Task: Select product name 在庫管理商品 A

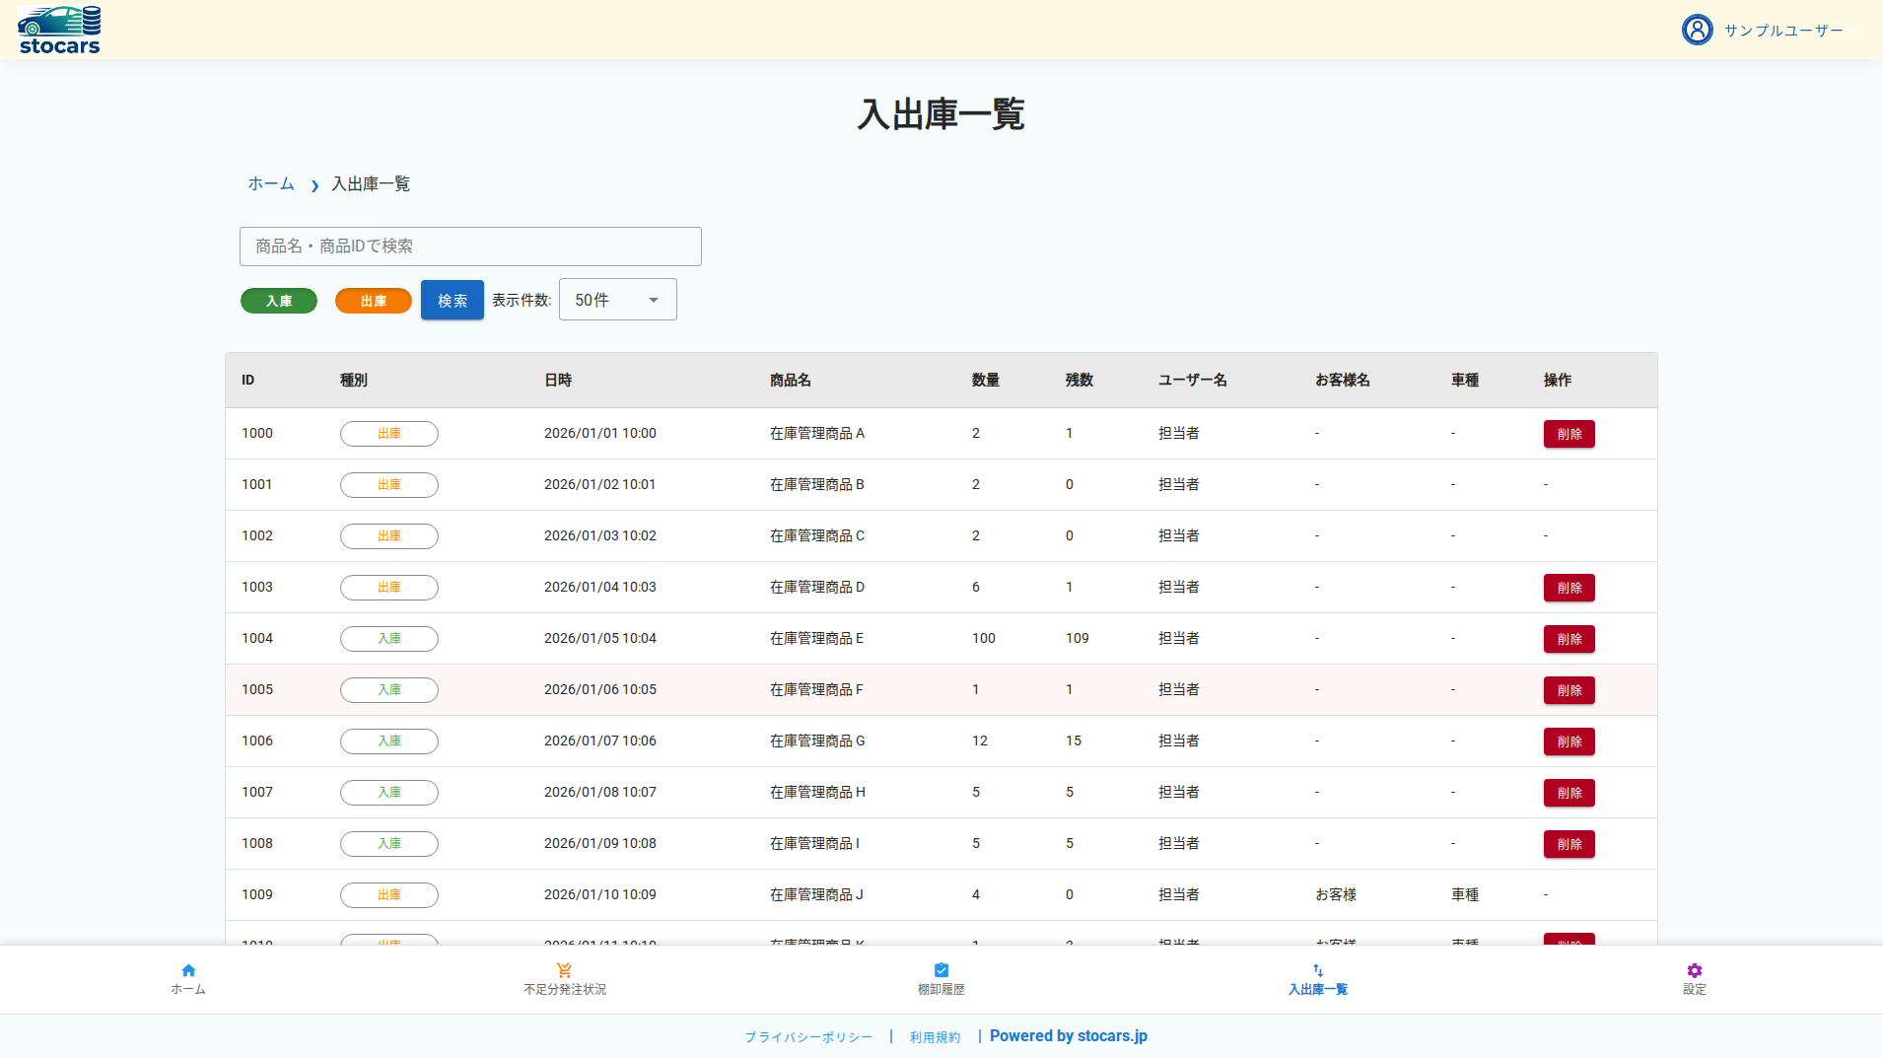Action: click(x=817, y=434)
